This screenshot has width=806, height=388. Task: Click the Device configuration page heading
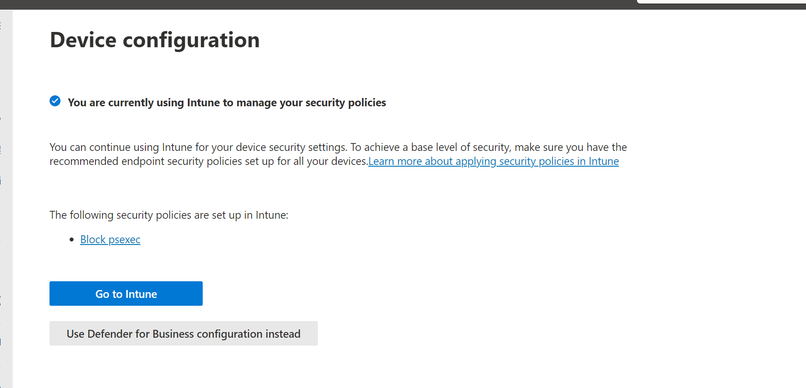[x=155, y=40]
